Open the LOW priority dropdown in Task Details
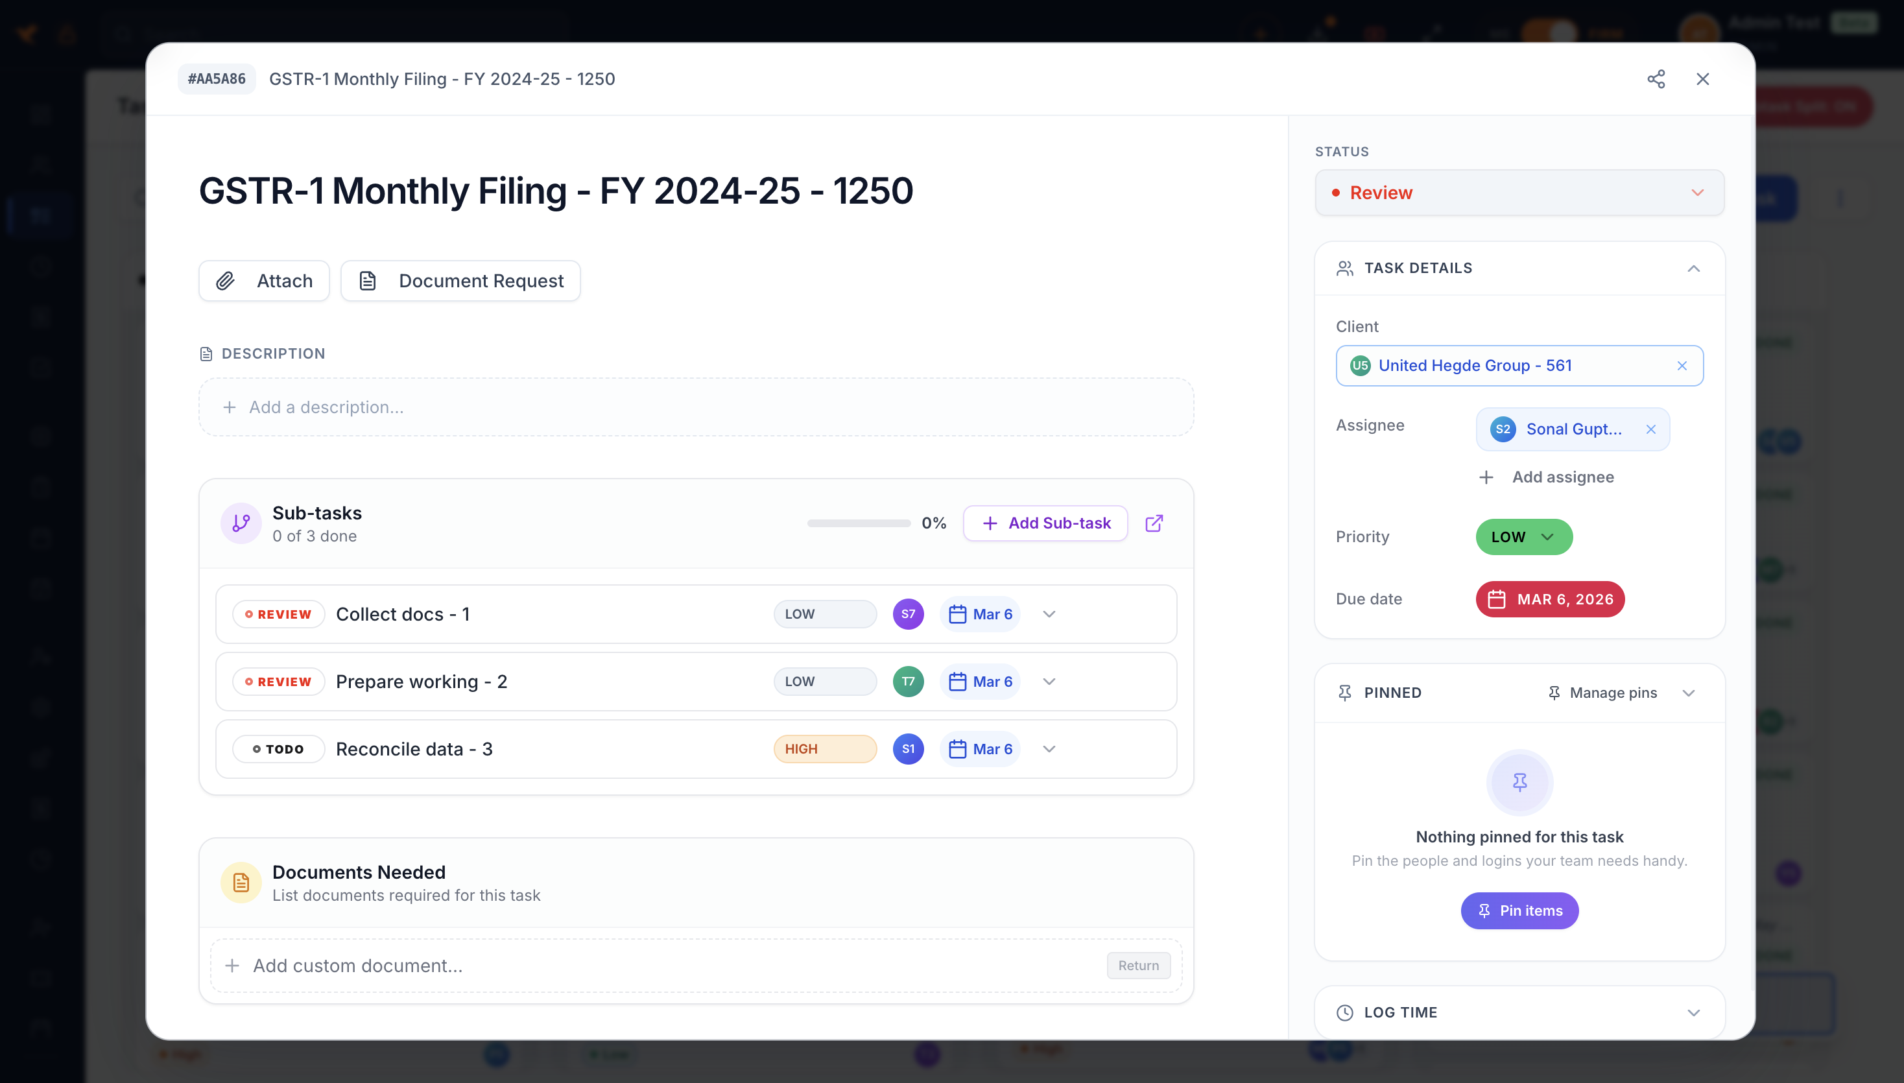 [x=1524, y=537]
